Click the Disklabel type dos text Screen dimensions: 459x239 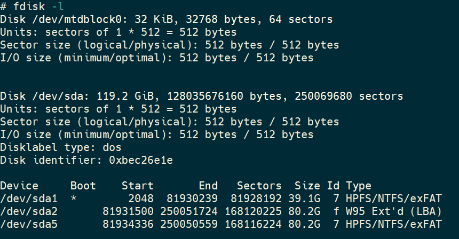tap(61, 147)
